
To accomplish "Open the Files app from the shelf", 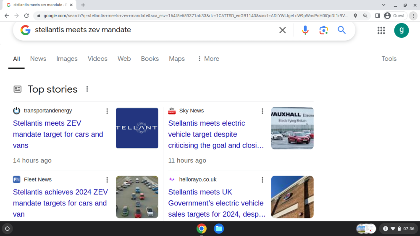I will (219, 229).
